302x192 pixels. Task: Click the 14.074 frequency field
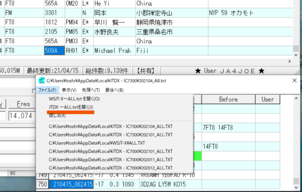(22, 116)
